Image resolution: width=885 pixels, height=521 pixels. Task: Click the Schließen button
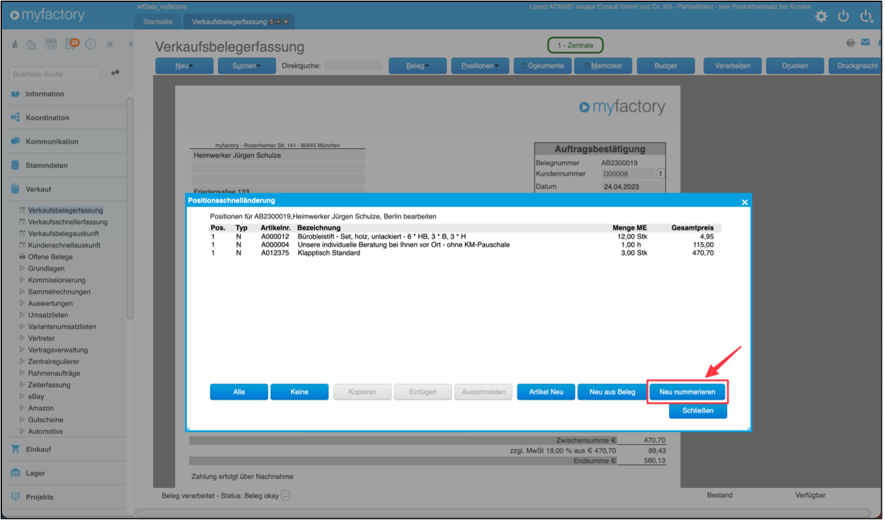click(x=698, y=411)
